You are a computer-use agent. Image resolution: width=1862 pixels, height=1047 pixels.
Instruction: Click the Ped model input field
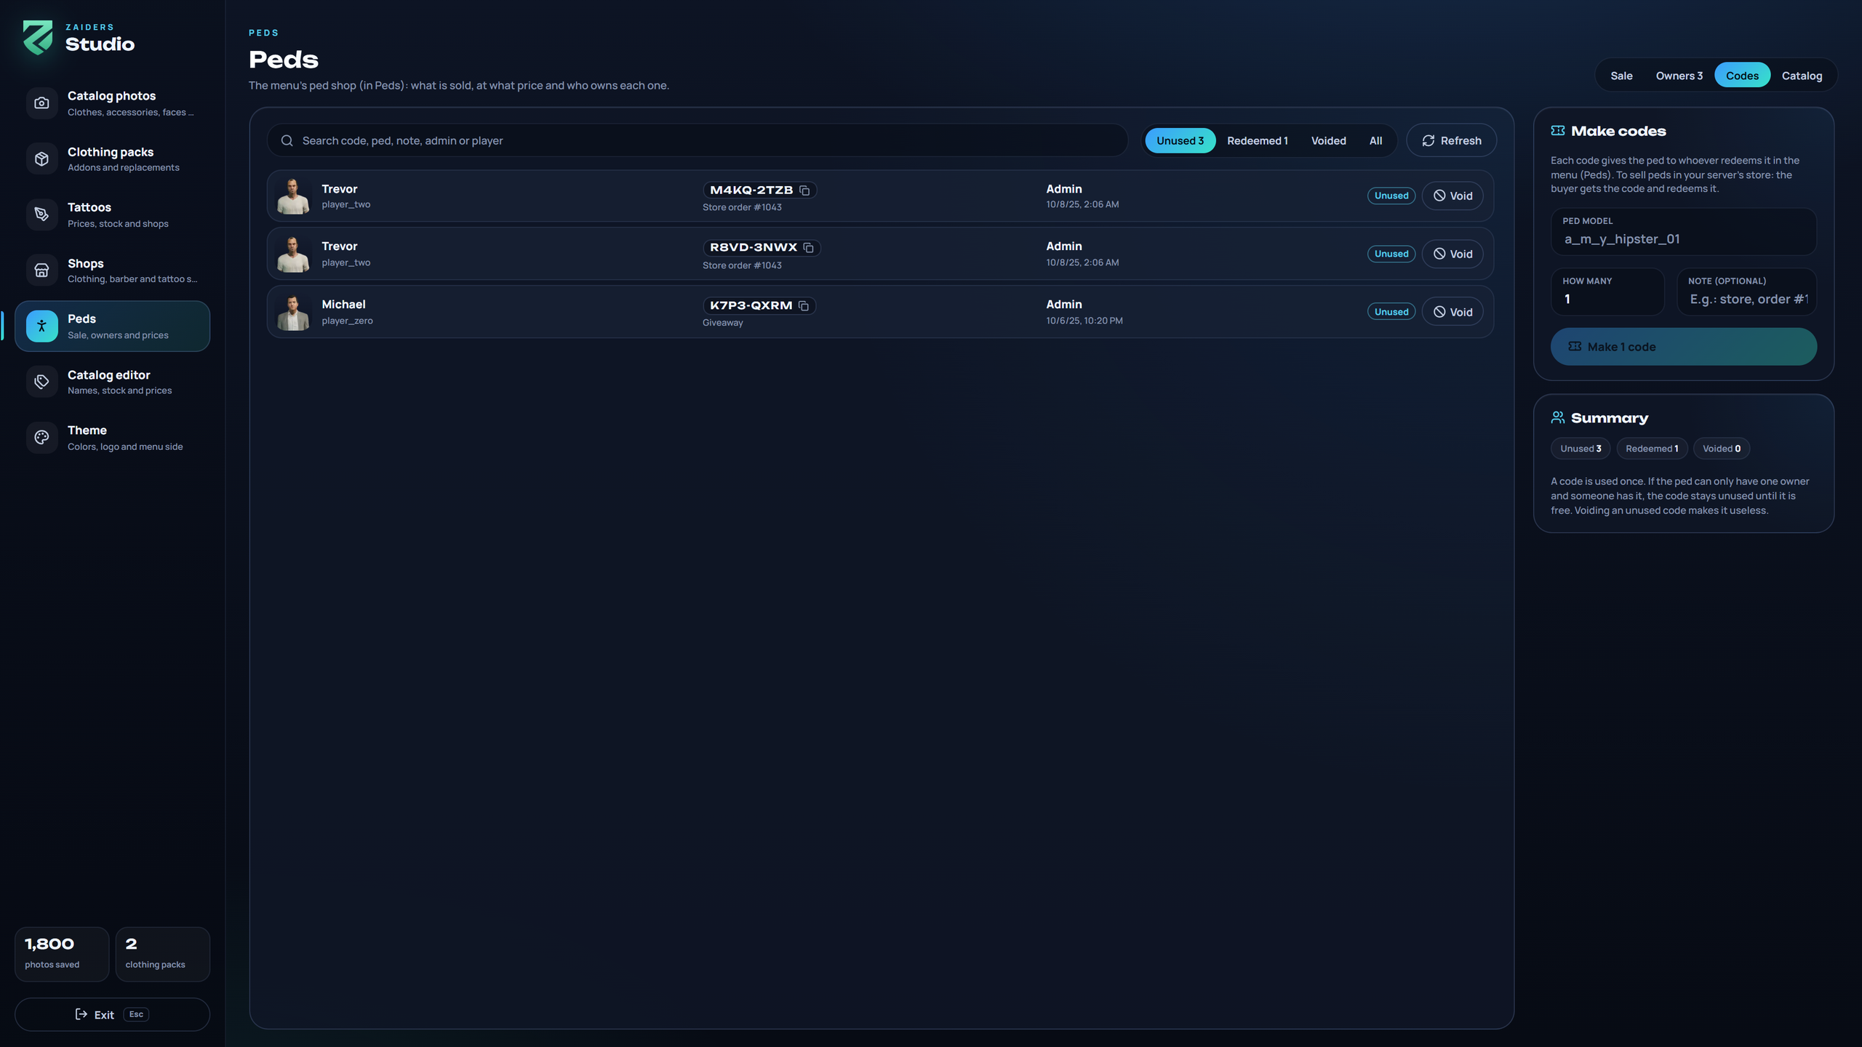tap(1683, 232)
